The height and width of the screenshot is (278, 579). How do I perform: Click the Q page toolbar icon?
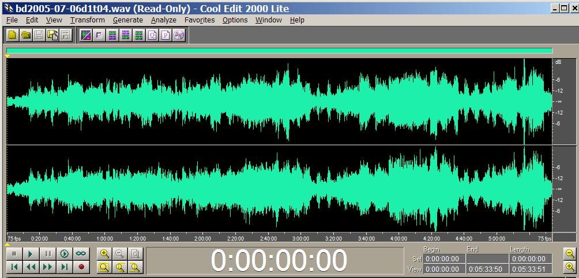point(152,35)
